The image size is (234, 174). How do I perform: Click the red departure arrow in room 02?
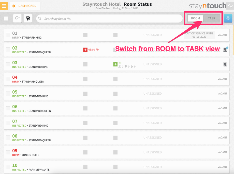pos(85,49)
